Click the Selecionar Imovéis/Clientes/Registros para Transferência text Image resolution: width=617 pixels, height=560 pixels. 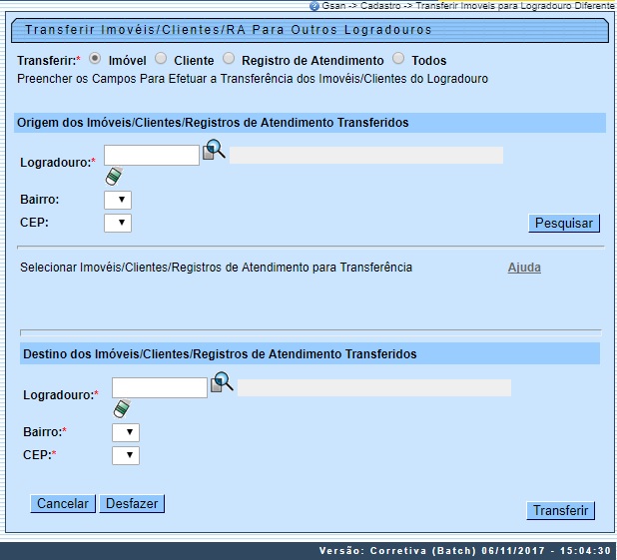[x=216, y=268]
